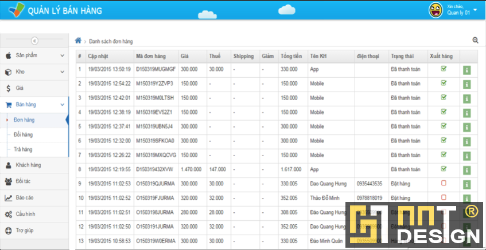This screenshot has width=486, height=250.
Task: Click Quản lý bán hàng header title
Action: pyautogui.click(x=65, y=11)
